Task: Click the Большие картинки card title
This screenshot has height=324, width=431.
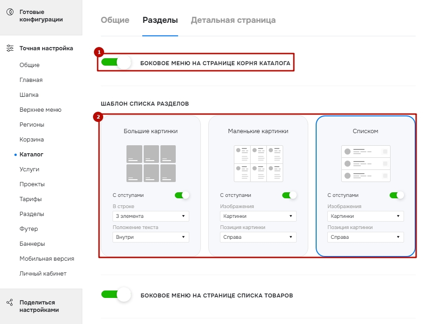Action: pyautogui.click(x=151, y=131)
